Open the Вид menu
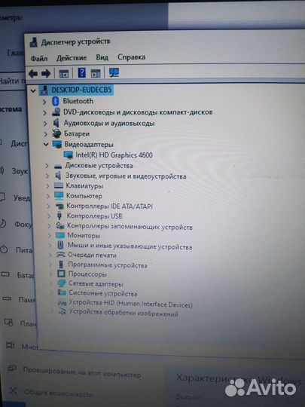This screenshot has width=305, height=407. [102, 57]
